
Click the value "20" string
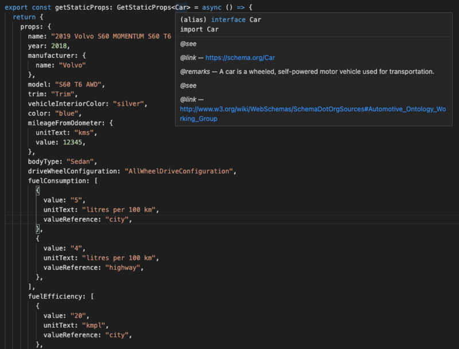pos(78,316)
